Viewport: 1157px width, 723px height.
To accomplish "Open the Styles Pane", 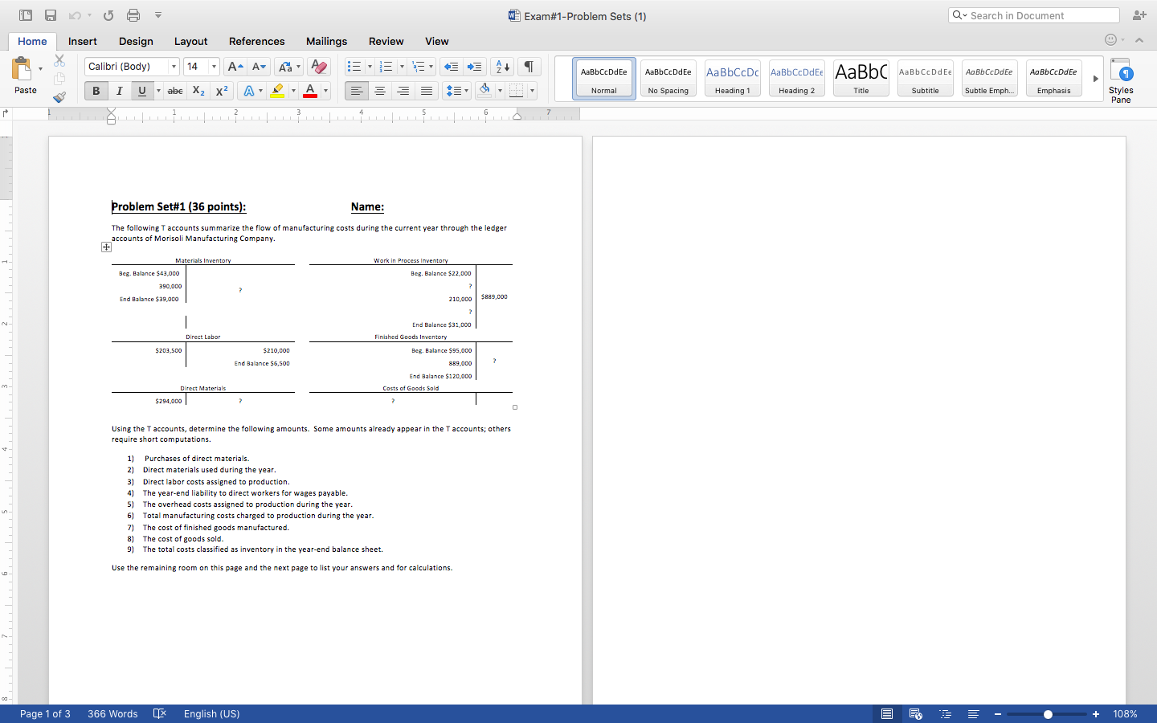I will 1121,78.
